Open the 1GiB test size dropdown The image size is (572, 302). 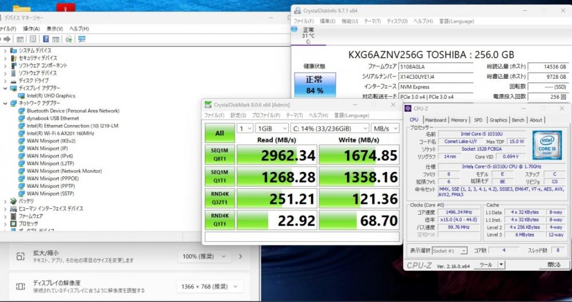click(x=272, y=128)
